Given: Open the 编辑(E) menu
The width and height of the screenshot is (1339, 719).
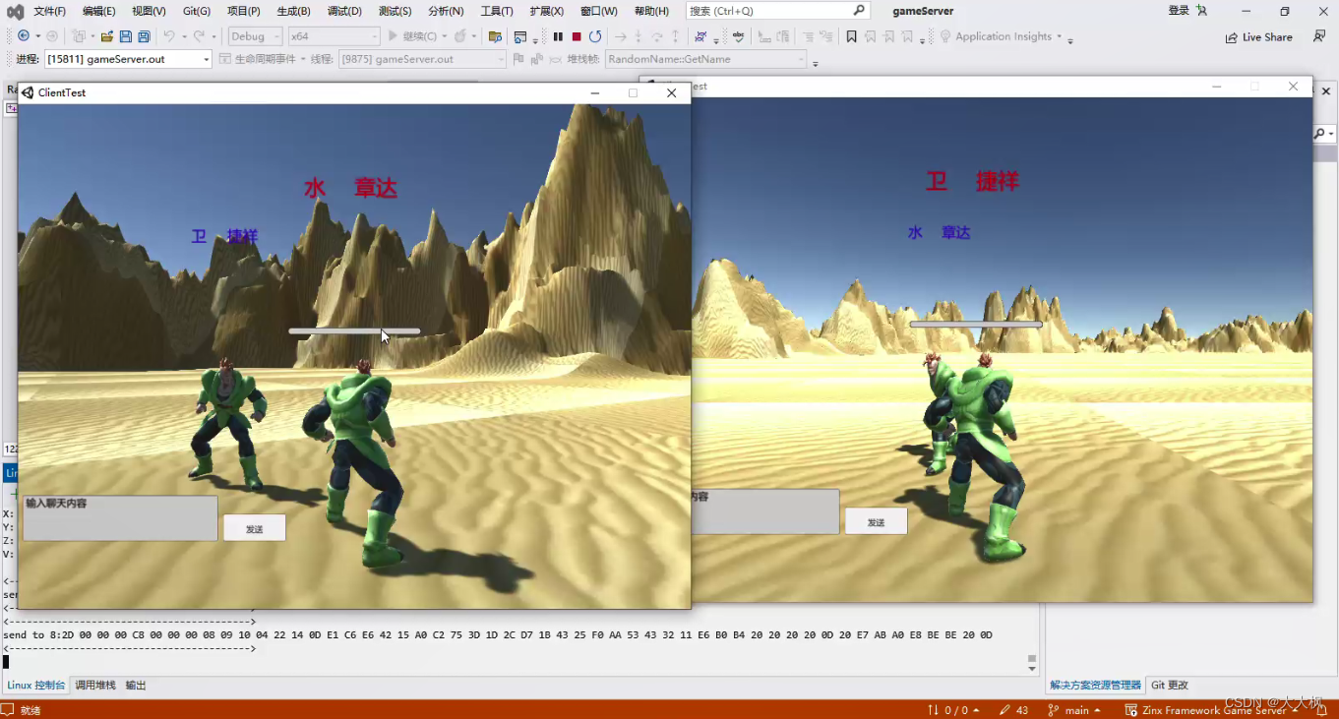Looking at the screenshot, I should pos(98,12).
